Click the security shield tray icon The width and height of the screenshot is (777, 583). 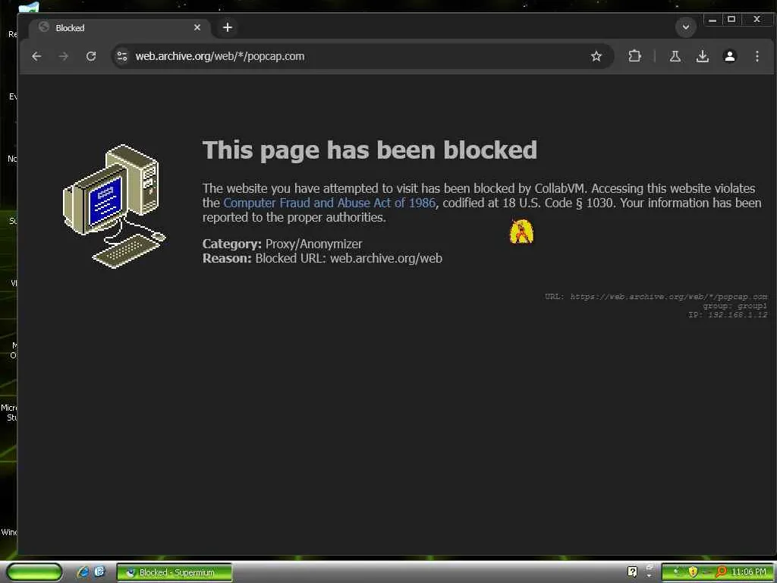(x=693, y=572)
